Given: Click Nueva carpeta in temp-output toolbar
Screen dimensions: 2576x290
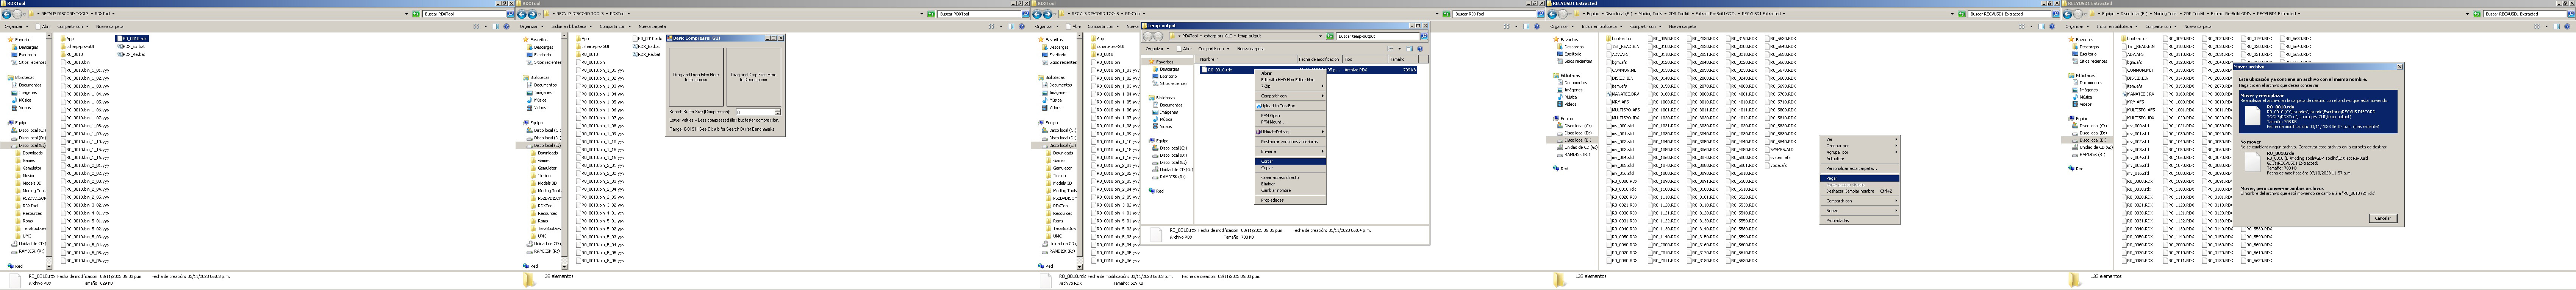Looking at the screenshot, I should 1250,49.
